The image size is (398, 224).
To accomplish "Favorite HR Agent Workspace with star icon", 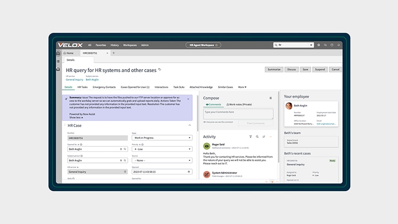I will (x=217, y=45).
